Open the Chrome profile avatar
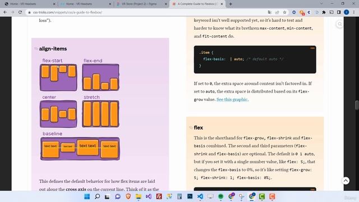This screenshot has width=359, height=202. [347, 12]
